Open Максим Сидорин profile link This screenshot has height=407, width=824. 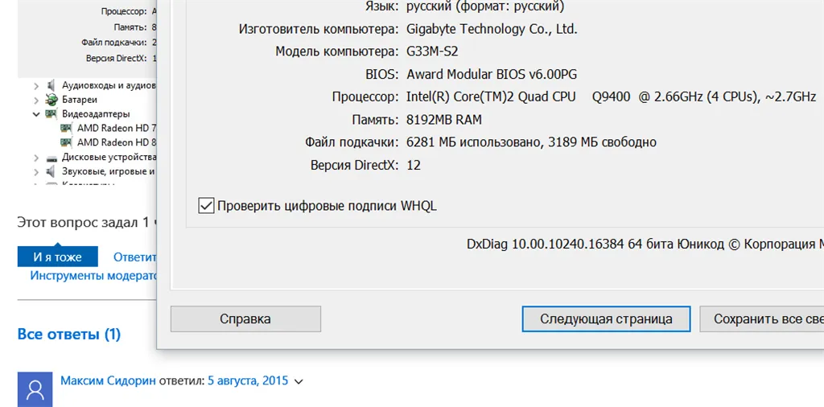107,380
